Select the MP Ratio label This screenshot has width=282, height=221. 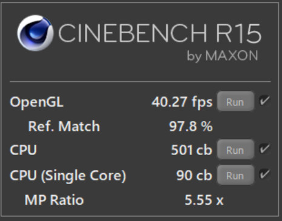(x=54, y=200)
